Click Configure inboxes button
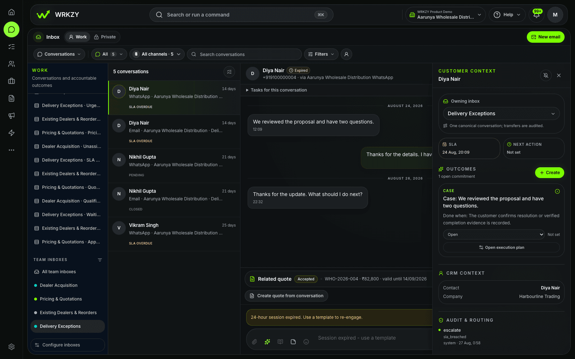This screenshot has height=359, width=575. (x=68, y=345)
